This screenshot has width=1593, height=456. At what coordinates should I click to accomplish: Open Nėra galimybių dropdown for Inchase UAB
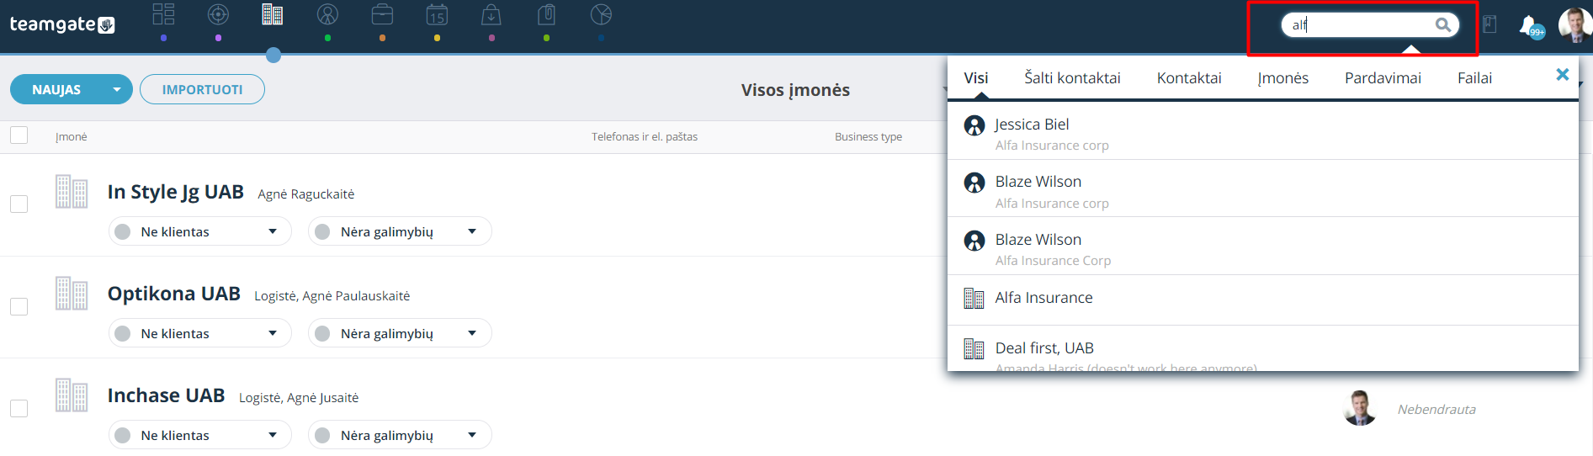coord(400,435)
